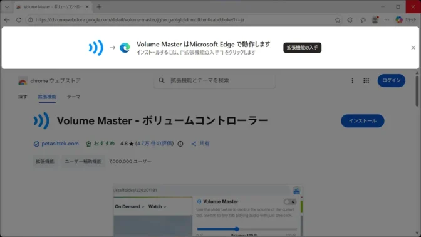Viewport: 421px width, 237px height.
Task: Click the Volume Master icon in the banner
Action: click(x=96, y=48)
